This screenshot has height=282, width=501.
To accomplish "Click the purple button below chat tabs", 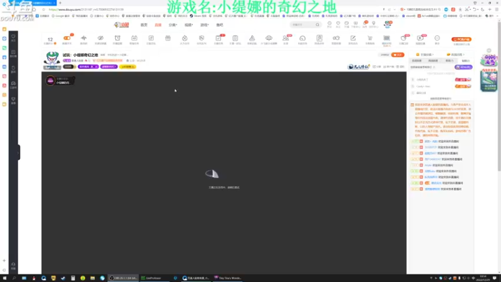I will pyautogui.click(x=463, y=67).
